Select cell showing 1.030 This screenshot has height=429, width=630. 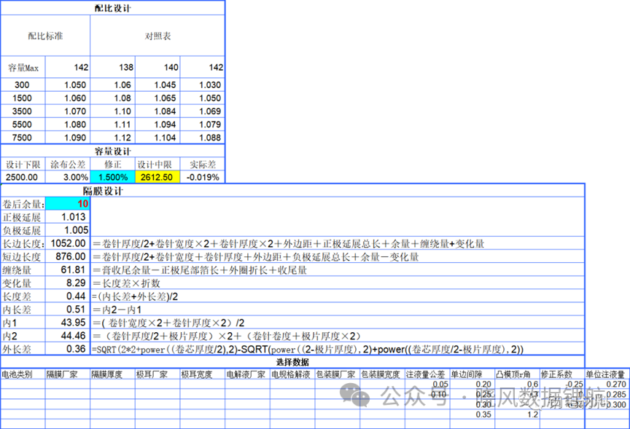(x=203, y=84)
